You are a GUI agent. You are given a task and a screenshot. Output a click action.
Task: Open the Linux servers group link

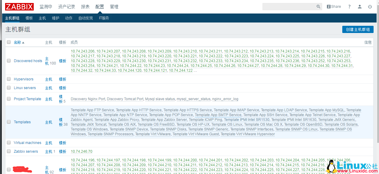pos(25,88)
